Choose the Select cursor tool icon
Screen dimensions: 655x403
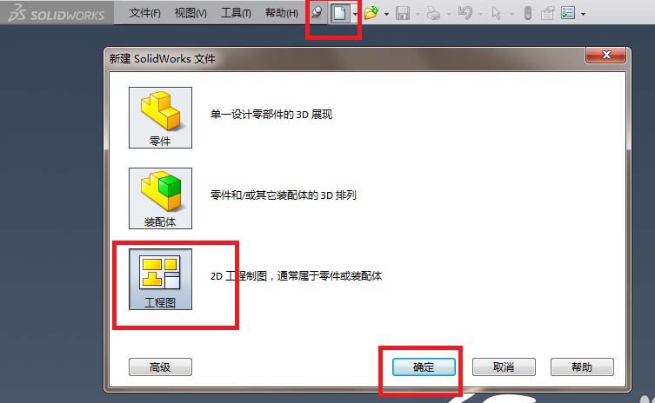click(x=497, y=13)
